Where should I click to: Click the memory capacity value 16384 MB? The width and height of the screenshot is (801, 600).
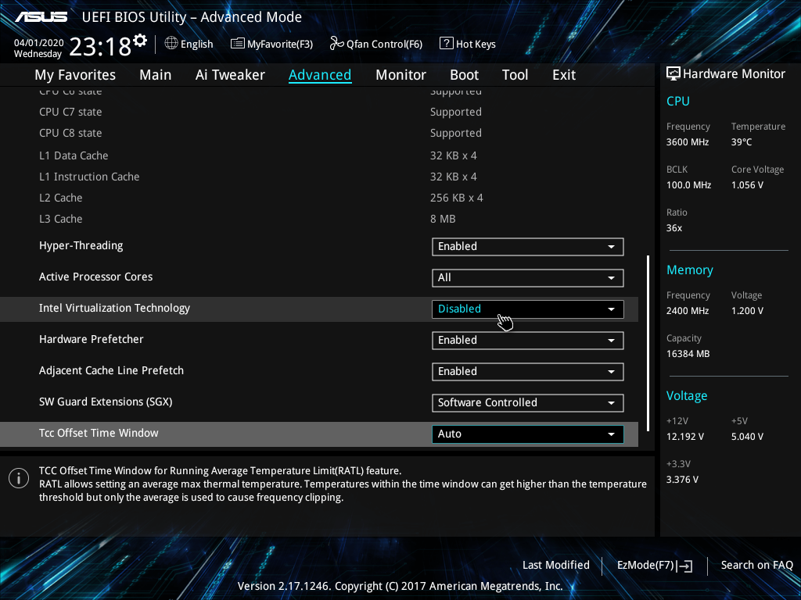coord(688,354)
